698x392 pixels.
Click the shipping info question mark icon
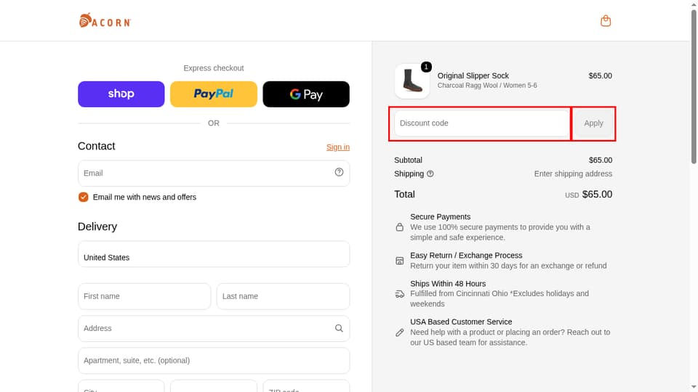pos(430,173)
